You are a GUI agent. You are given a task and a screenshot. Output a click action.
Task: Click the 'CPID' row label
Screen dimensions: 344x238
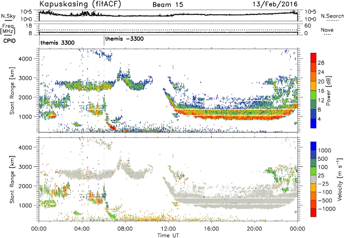[9, 41]
